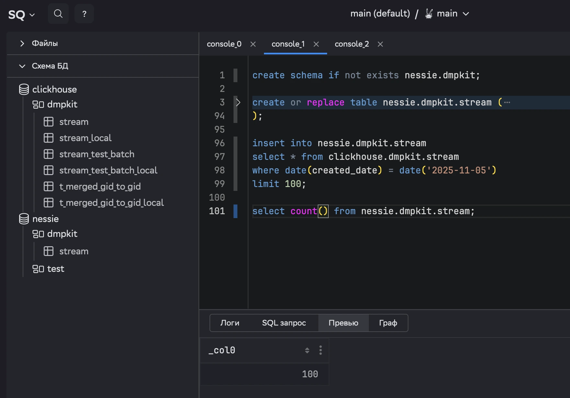Click the nessie database icon
This screenshot has height=398, width=570.
[x=24, y=219]
